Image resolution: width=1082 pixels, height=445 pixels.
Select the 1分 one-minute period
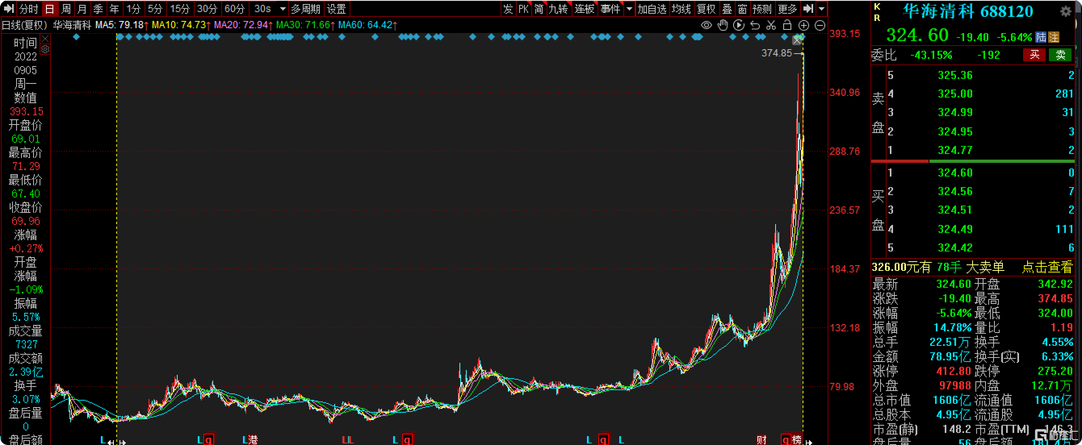coord(134,9)
